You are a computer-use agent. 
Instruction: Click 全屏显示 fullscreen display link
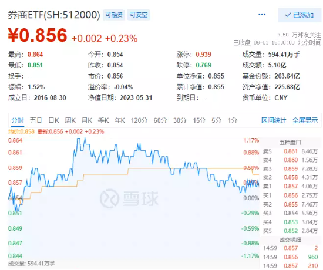click(305, 120)
